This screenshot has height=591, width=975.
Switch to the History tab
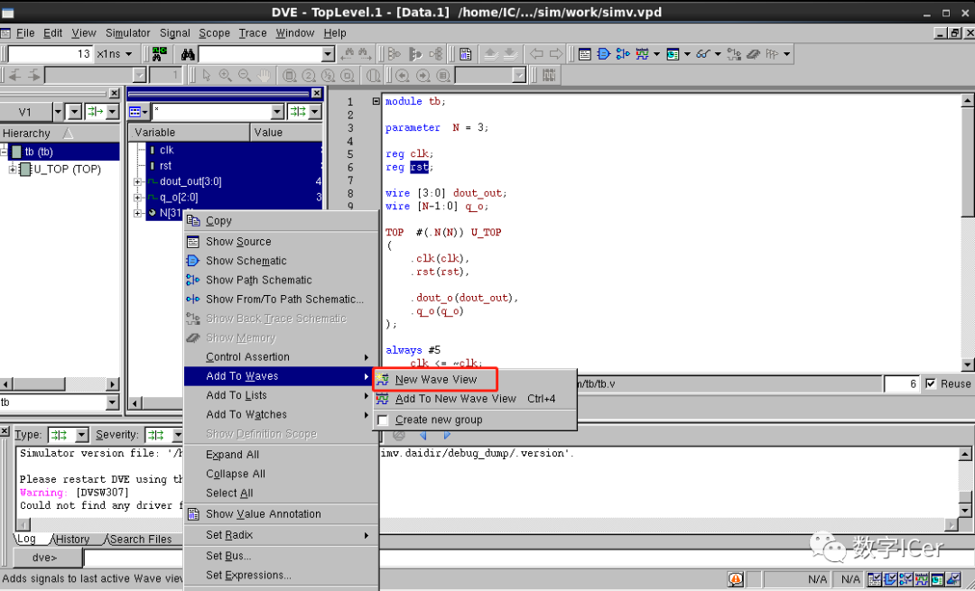coord(71,540)
